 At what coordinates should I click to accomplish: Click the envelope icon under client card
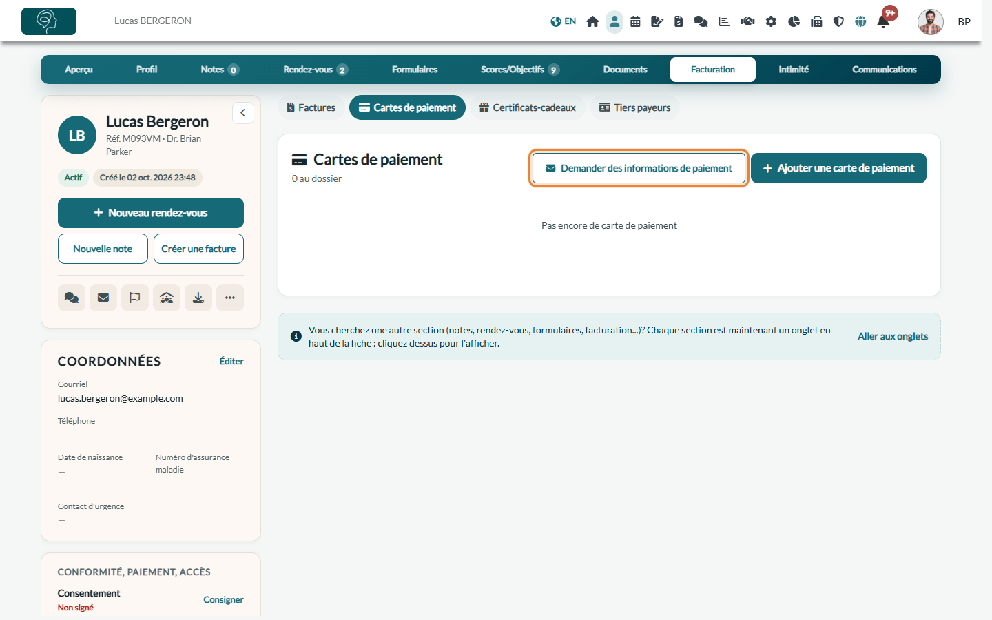click(x=103, y=298)
